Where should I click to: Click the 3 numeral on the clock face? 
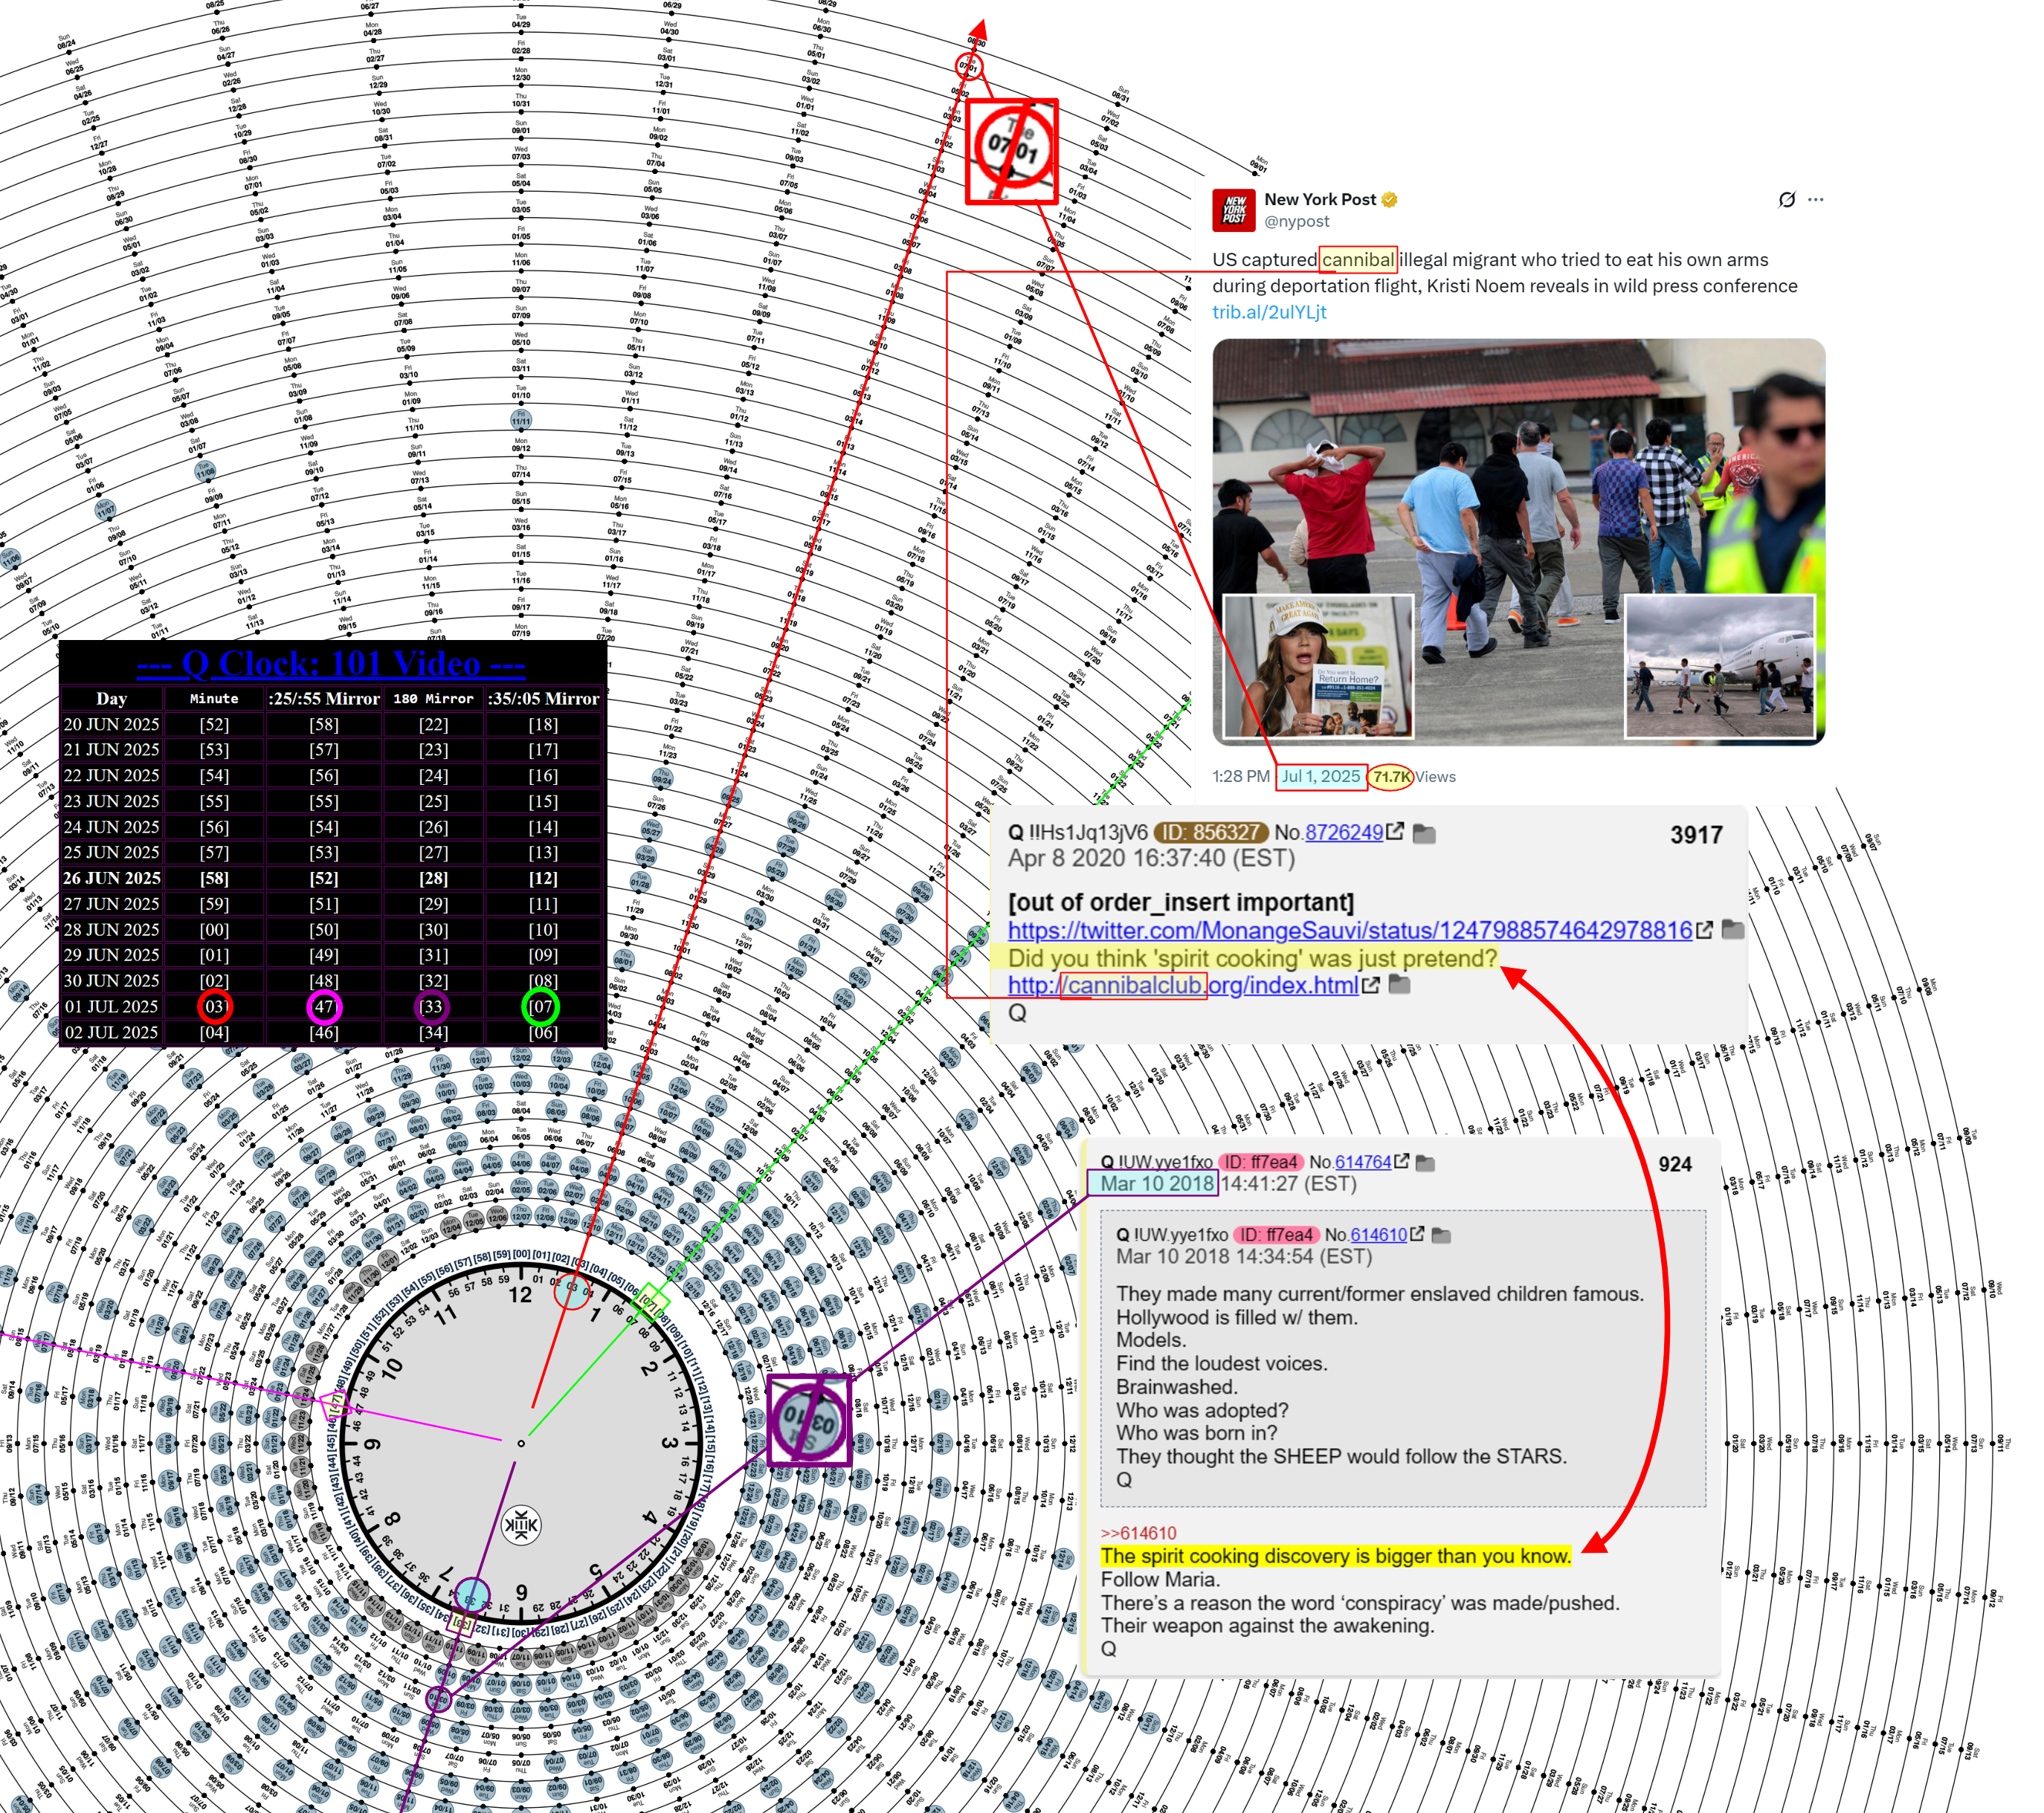668,1442
